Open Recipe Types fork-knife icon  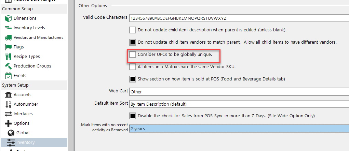pyautogui.click(x=8, y=56)
